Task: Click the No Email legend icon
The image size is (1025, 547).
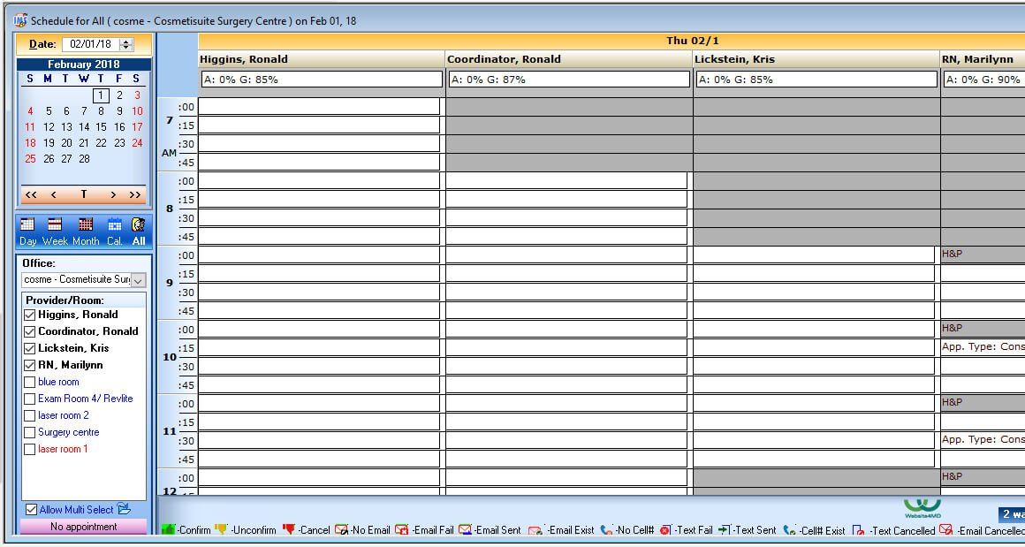Action: tap(341, 530)
